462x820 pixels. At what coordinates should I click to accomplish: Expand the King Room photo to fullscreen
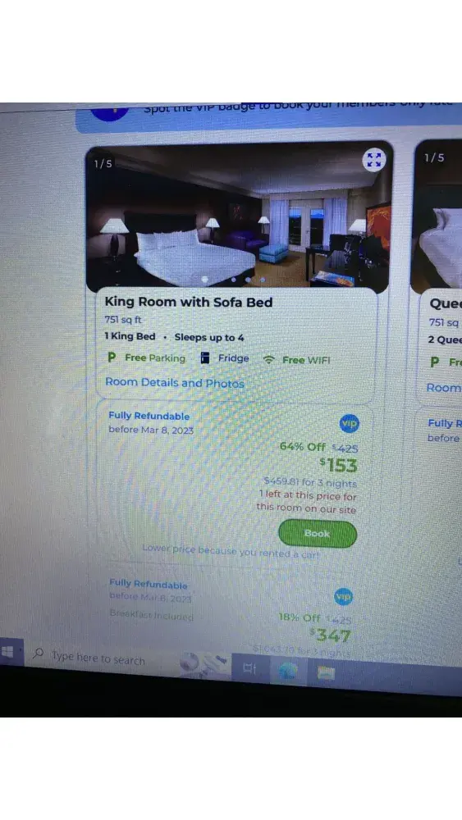pos(374,160)
